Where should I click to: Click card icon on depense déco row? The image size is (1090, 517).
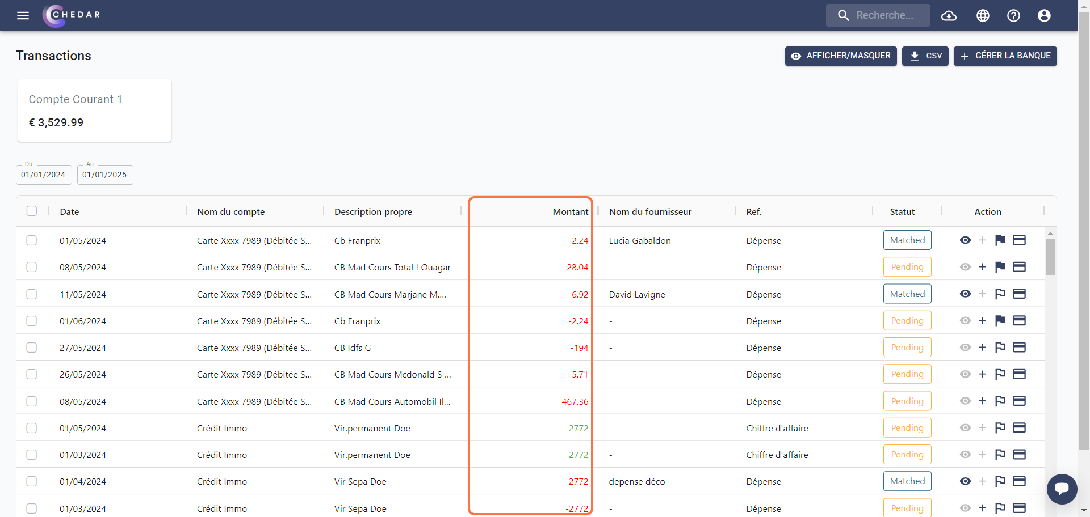(x=1020, y=481)
